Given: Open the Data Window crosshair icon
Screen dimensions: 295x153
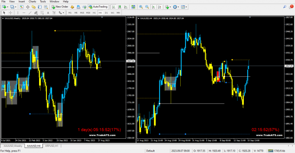Looking at the screenshot, I should pos(28,7).
